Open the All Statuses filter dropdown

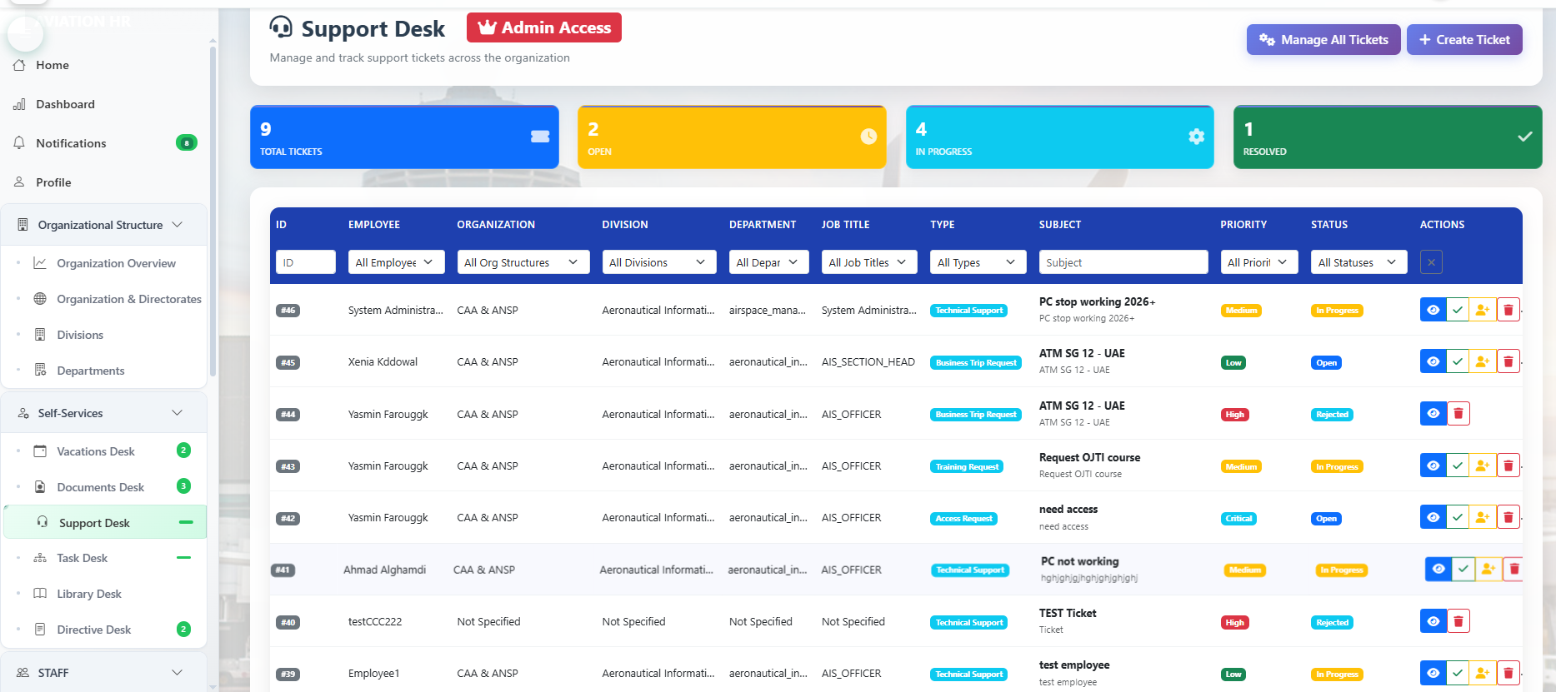(1358, 262)
